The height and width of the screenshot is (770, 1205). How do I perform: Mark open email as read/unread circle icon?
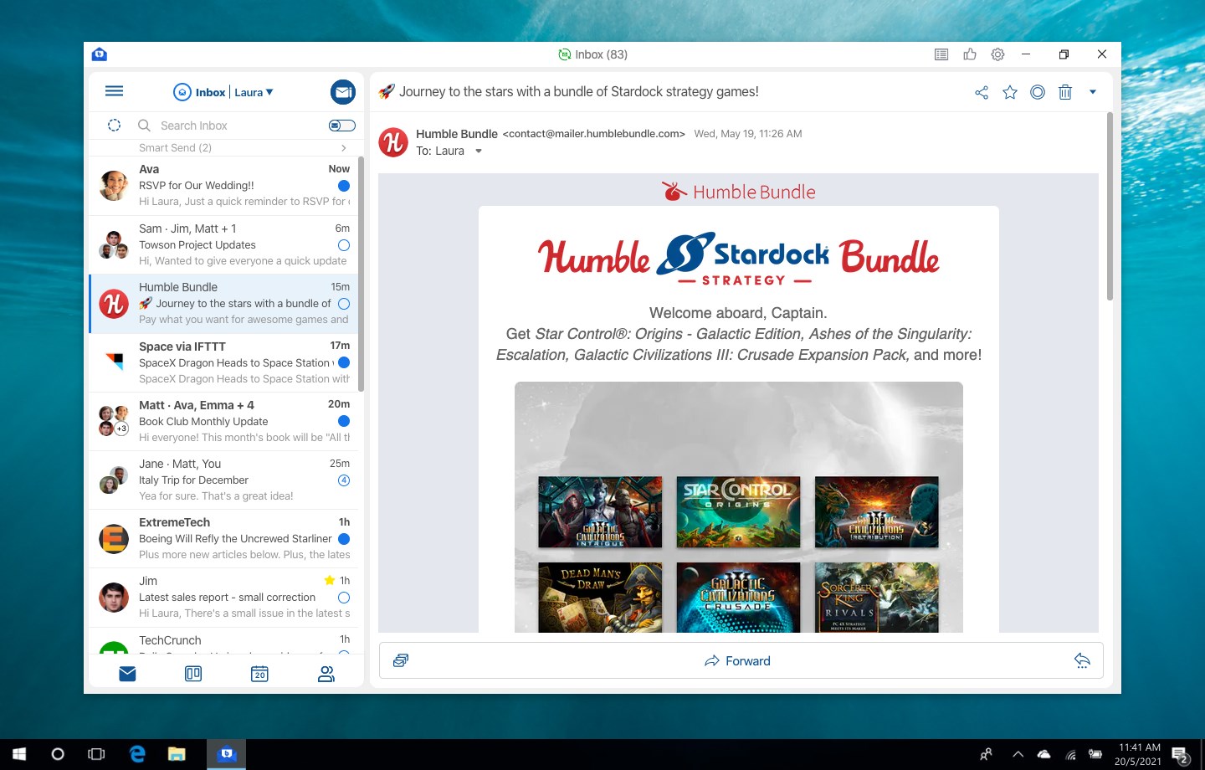pos(1038,92)
